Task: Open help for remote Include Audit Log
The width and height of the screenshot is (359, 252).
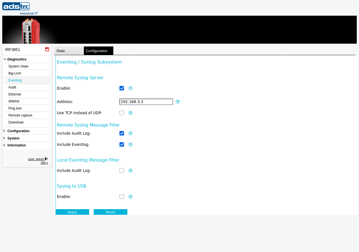Action: click(130, 133)
